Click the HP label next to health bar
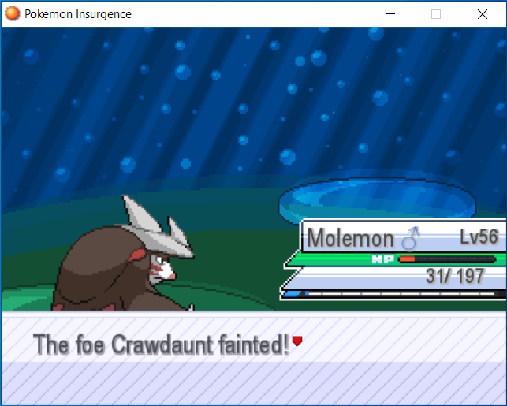507x406 pixels. [383, 259]
